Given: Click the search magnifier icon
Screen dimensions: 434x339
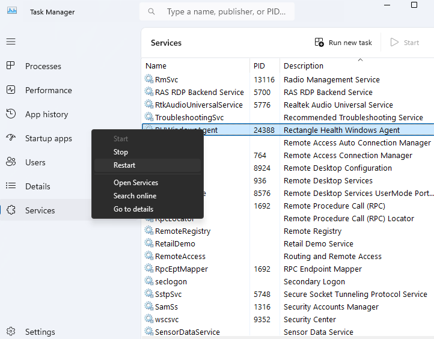Looking at the screenshot, I should 151,11.
